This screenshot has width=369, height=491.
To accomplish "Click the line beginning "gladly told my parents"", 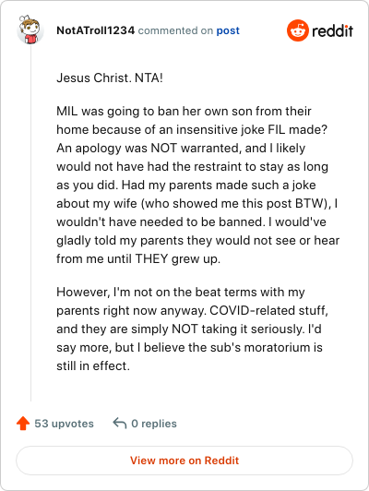I will tap(197, 241).
